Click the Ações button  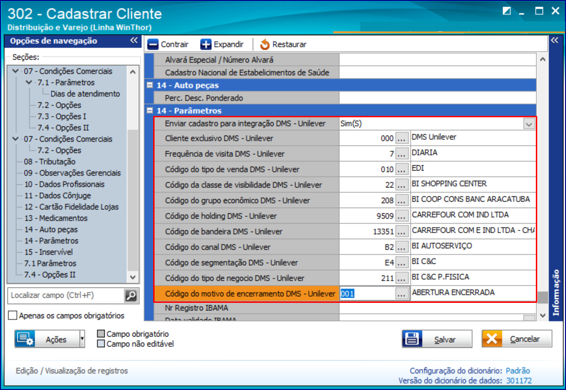point(47,339)
